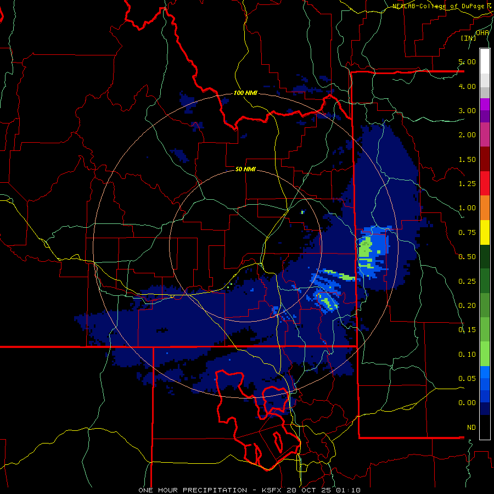Click the 0.05 legend value

pyautogui.click(x=467, y=378)
